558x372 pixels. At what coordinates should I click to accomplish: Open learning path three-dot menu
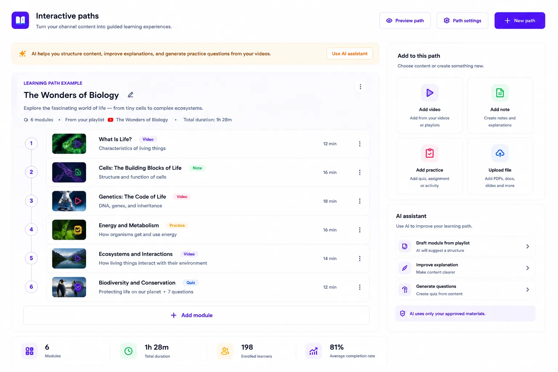tap(360, 87)
